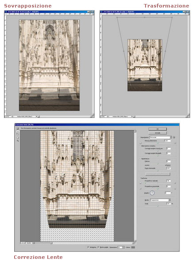Click the top-center transform handle in Trasformazione window
The height and width of the screenshot is (266, 192).
144,17
